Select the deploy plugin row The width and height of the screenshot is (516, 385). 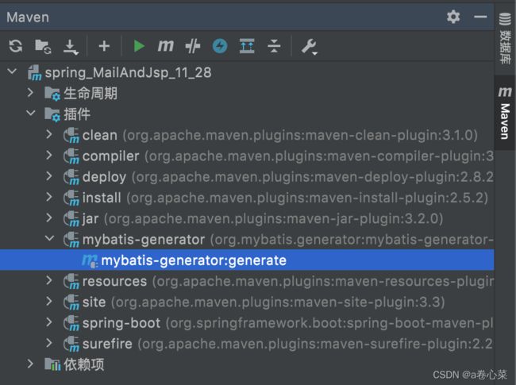click(x=247, y=177)
